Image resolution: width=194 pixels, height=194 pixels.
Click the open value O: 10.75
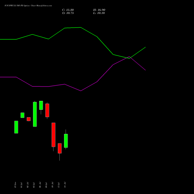click(x=68, y=13)
